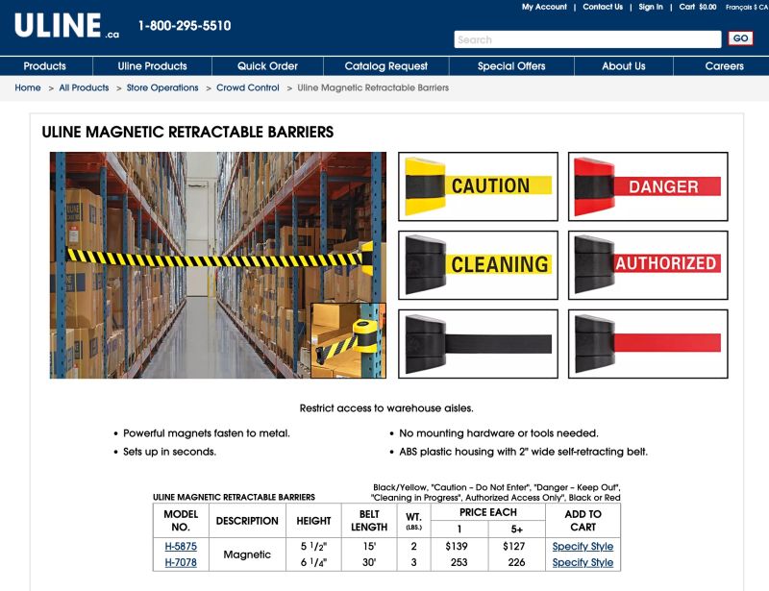Click the Crowd Control breadcrumb
This screenshot has height=591, width=769.
click(248, 86)
